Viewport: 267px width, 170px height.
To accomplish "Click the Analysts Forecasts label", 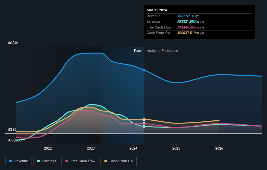I will pyautogui.click(x=162, y=51).
